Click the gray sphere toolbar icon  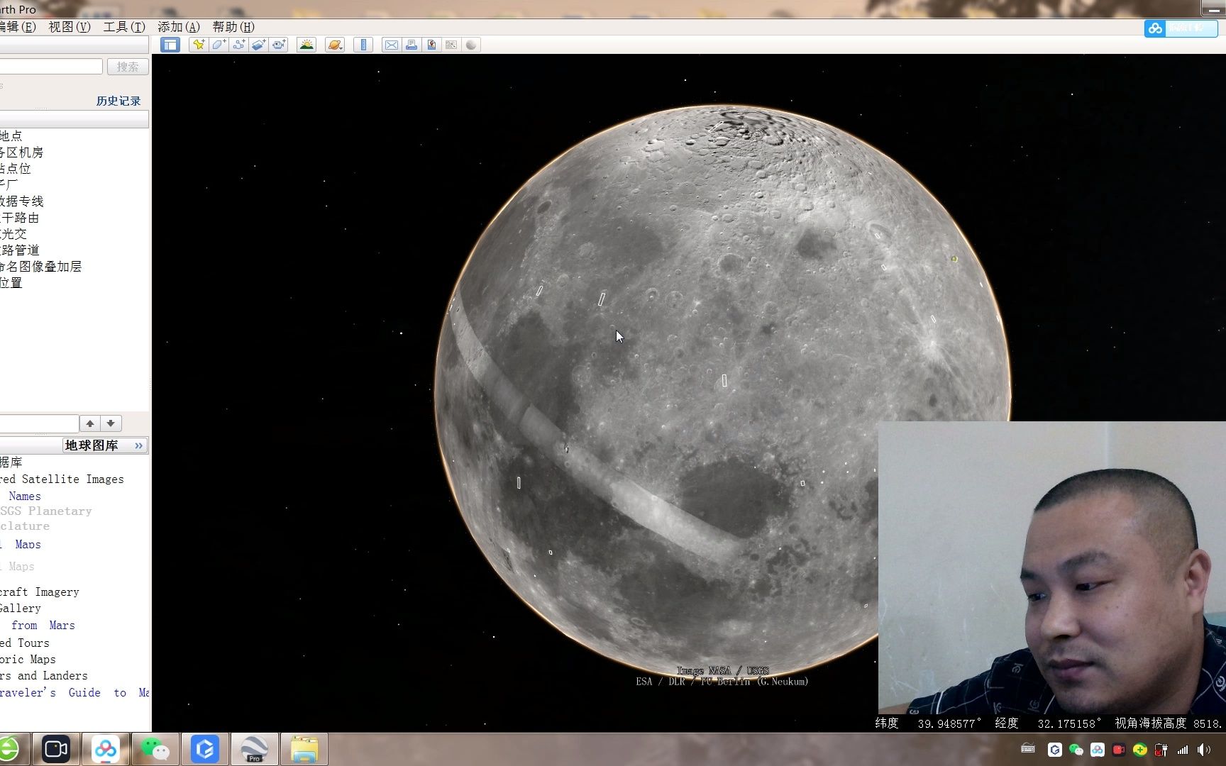pyautogui.click(x=471, y=45)
